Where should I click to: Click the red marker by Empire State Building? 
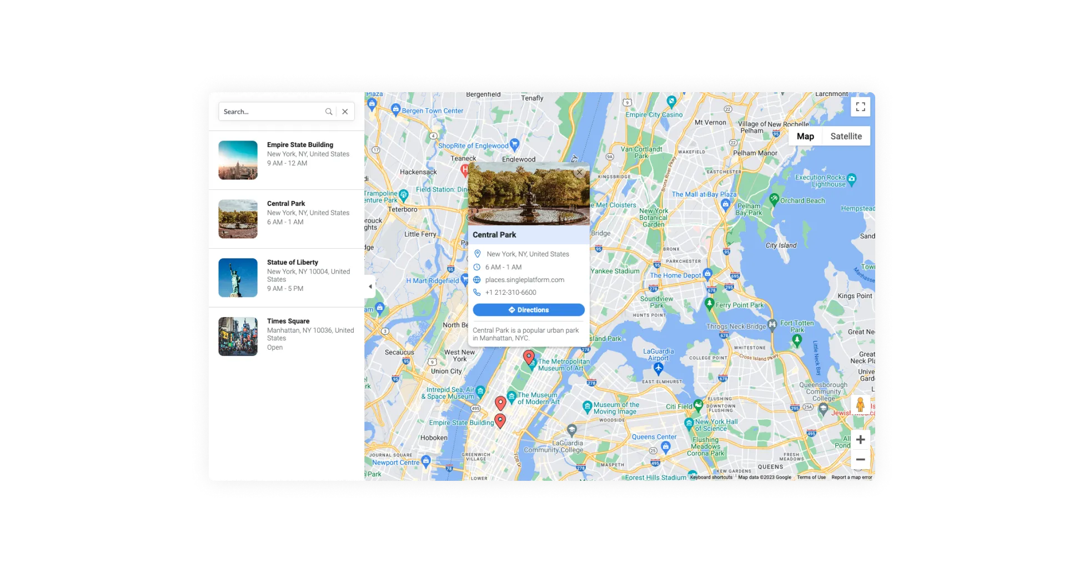pos(500,420)
